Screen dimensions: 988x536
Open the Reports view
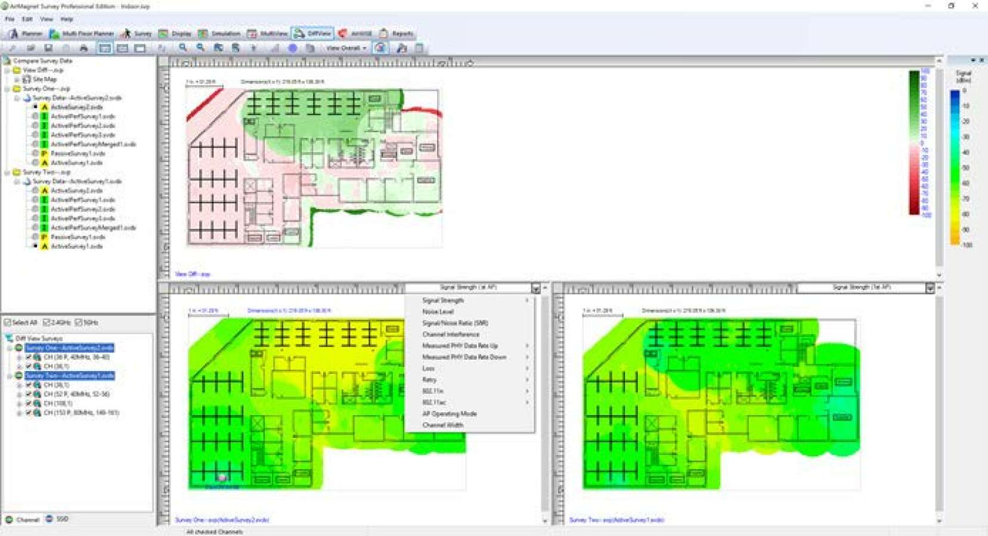tap(397, 34)
